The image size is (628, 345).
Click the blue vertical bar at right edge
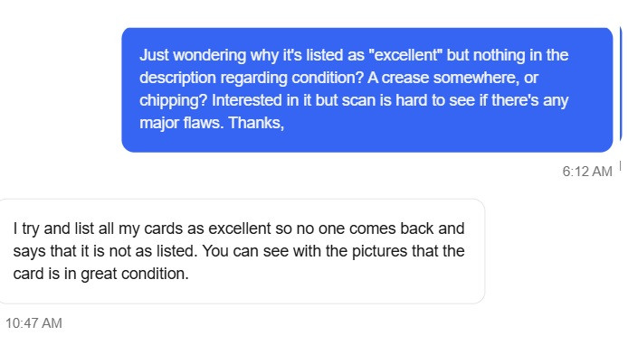pos(621,85)
